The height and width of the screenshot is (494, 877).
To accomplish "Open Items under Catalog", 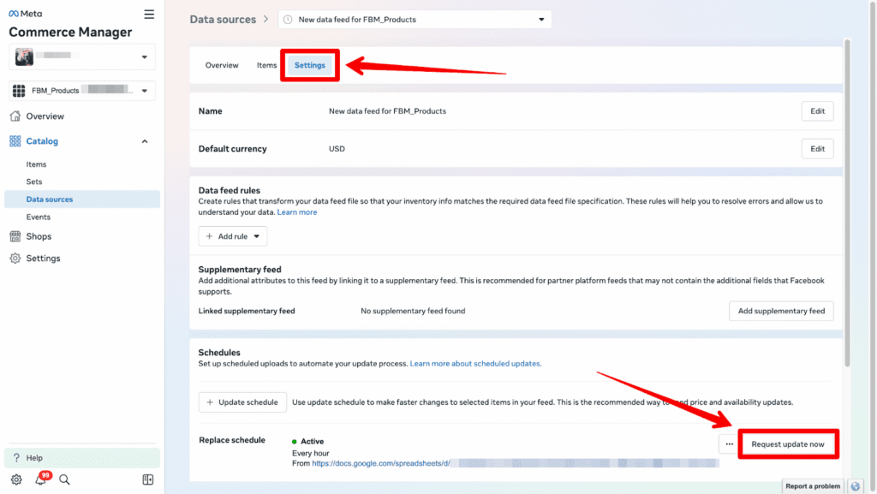I will (x=36, y=164).
